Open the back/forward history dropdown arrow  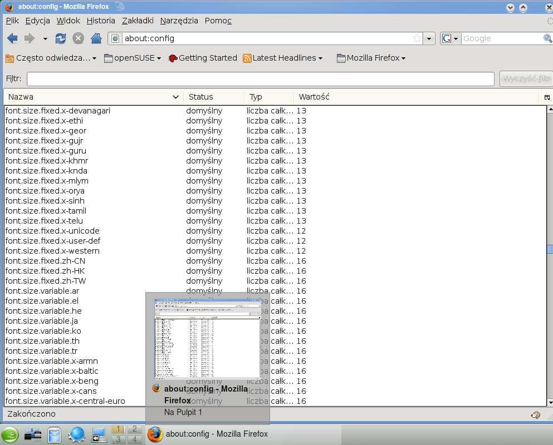(x=45, y=38)
